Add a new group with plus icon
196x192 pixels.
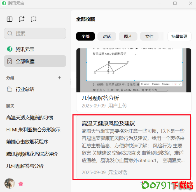[x=60, y=78]
